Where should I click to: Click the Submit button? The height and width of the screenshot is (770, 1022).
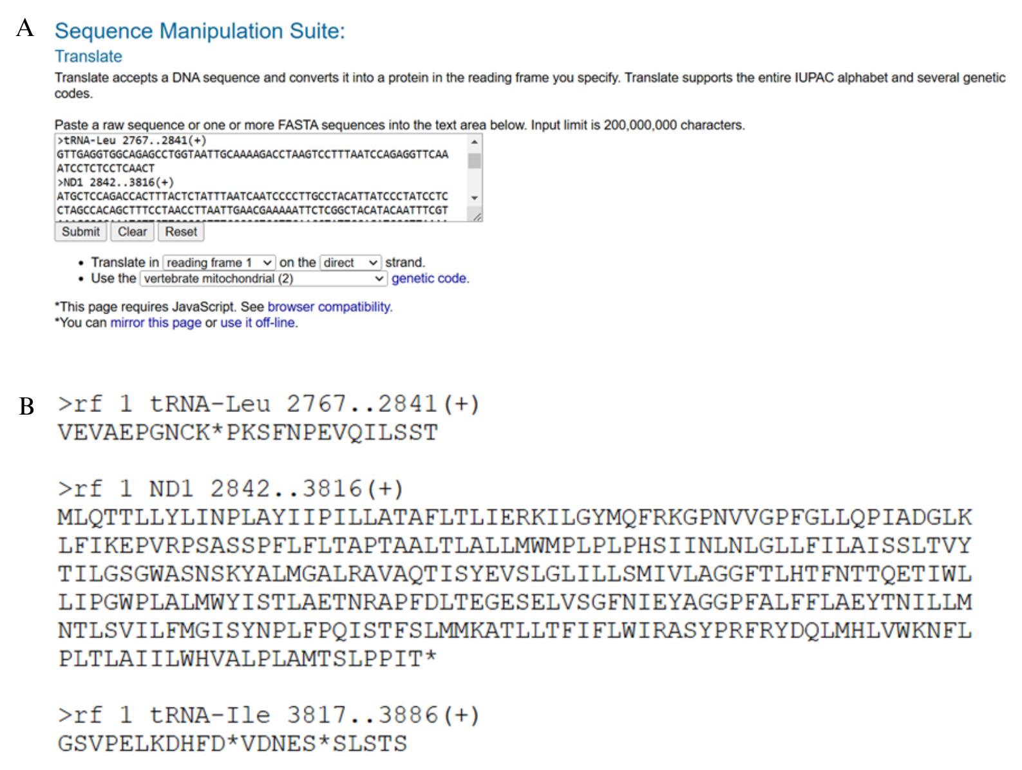(x=80, y=232)
